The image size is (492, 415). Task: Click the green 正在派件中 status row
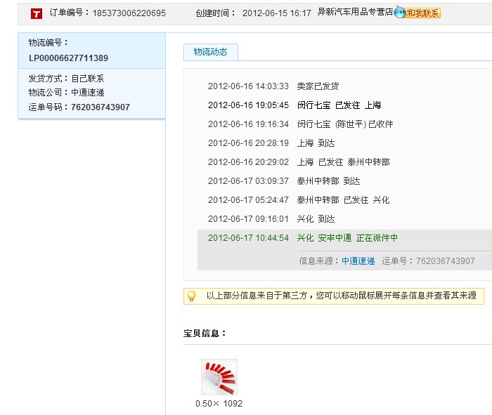(303, 238)
